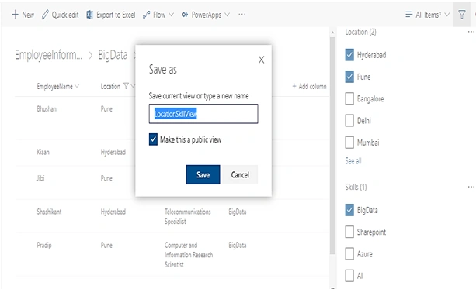Screen dimensions: 476x289
Task: Check the Delhi location filter
Action: pos(349,120)
